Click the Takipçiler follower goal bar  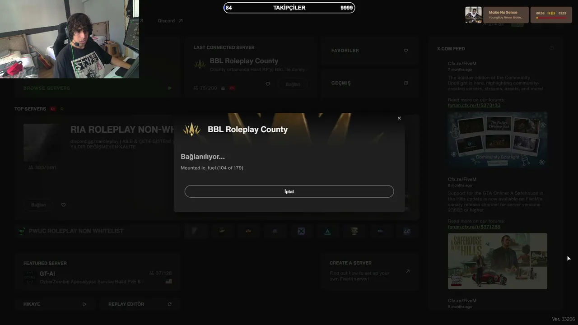tap(289, 8)
